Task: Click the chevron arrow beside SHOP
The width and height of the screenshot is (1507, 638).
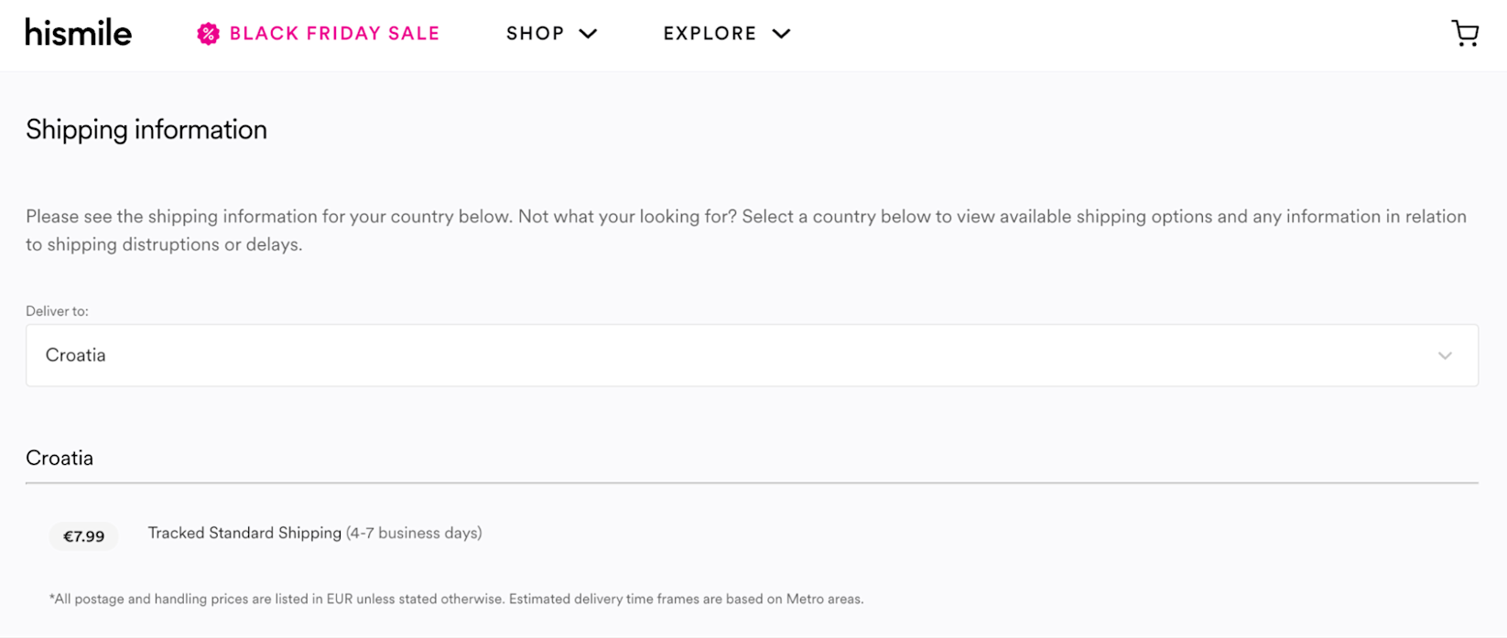Action: click(588, 34)
